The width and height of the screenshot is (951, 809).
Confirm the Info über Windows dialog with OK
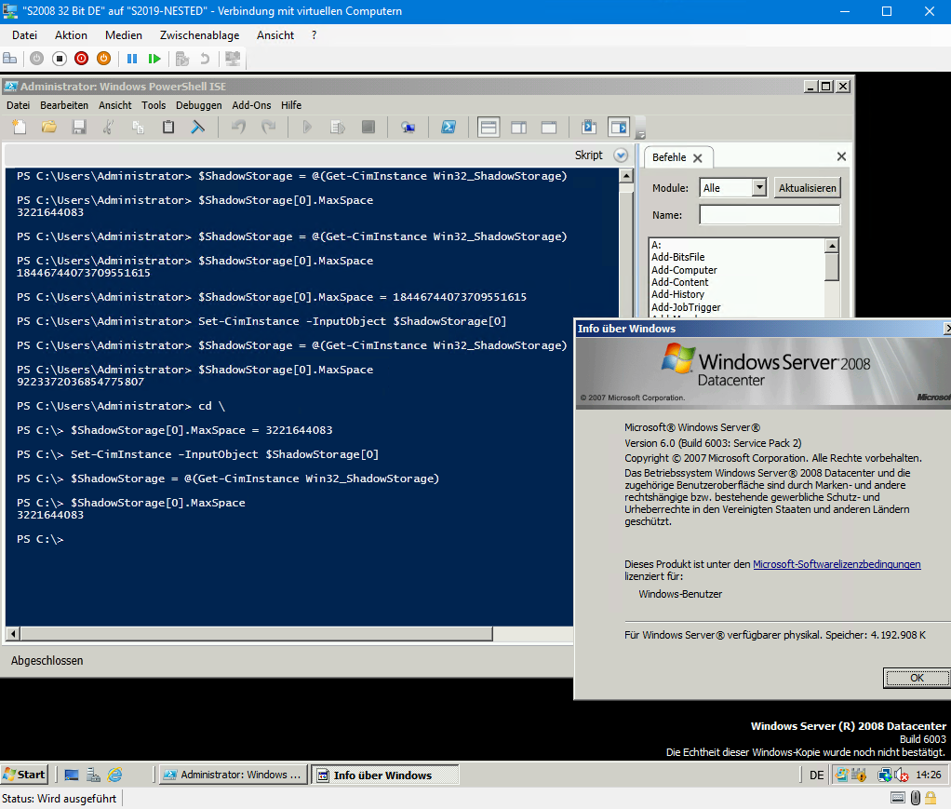coord(916,678)
